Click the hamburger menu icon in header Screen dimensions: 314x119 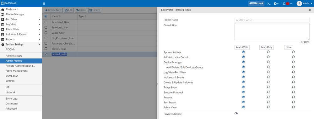44,3
